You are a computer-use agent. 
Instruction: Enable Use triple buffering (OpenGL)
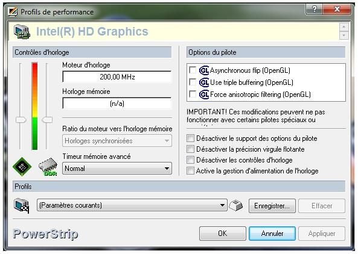(193, 82)
